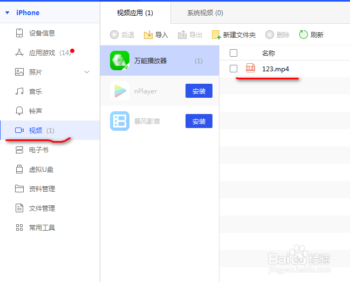Image resolution: width=350 pixels, height=282 pixels.
Task: Click the MP4 file type icon
Action: [x=250, y=68]
